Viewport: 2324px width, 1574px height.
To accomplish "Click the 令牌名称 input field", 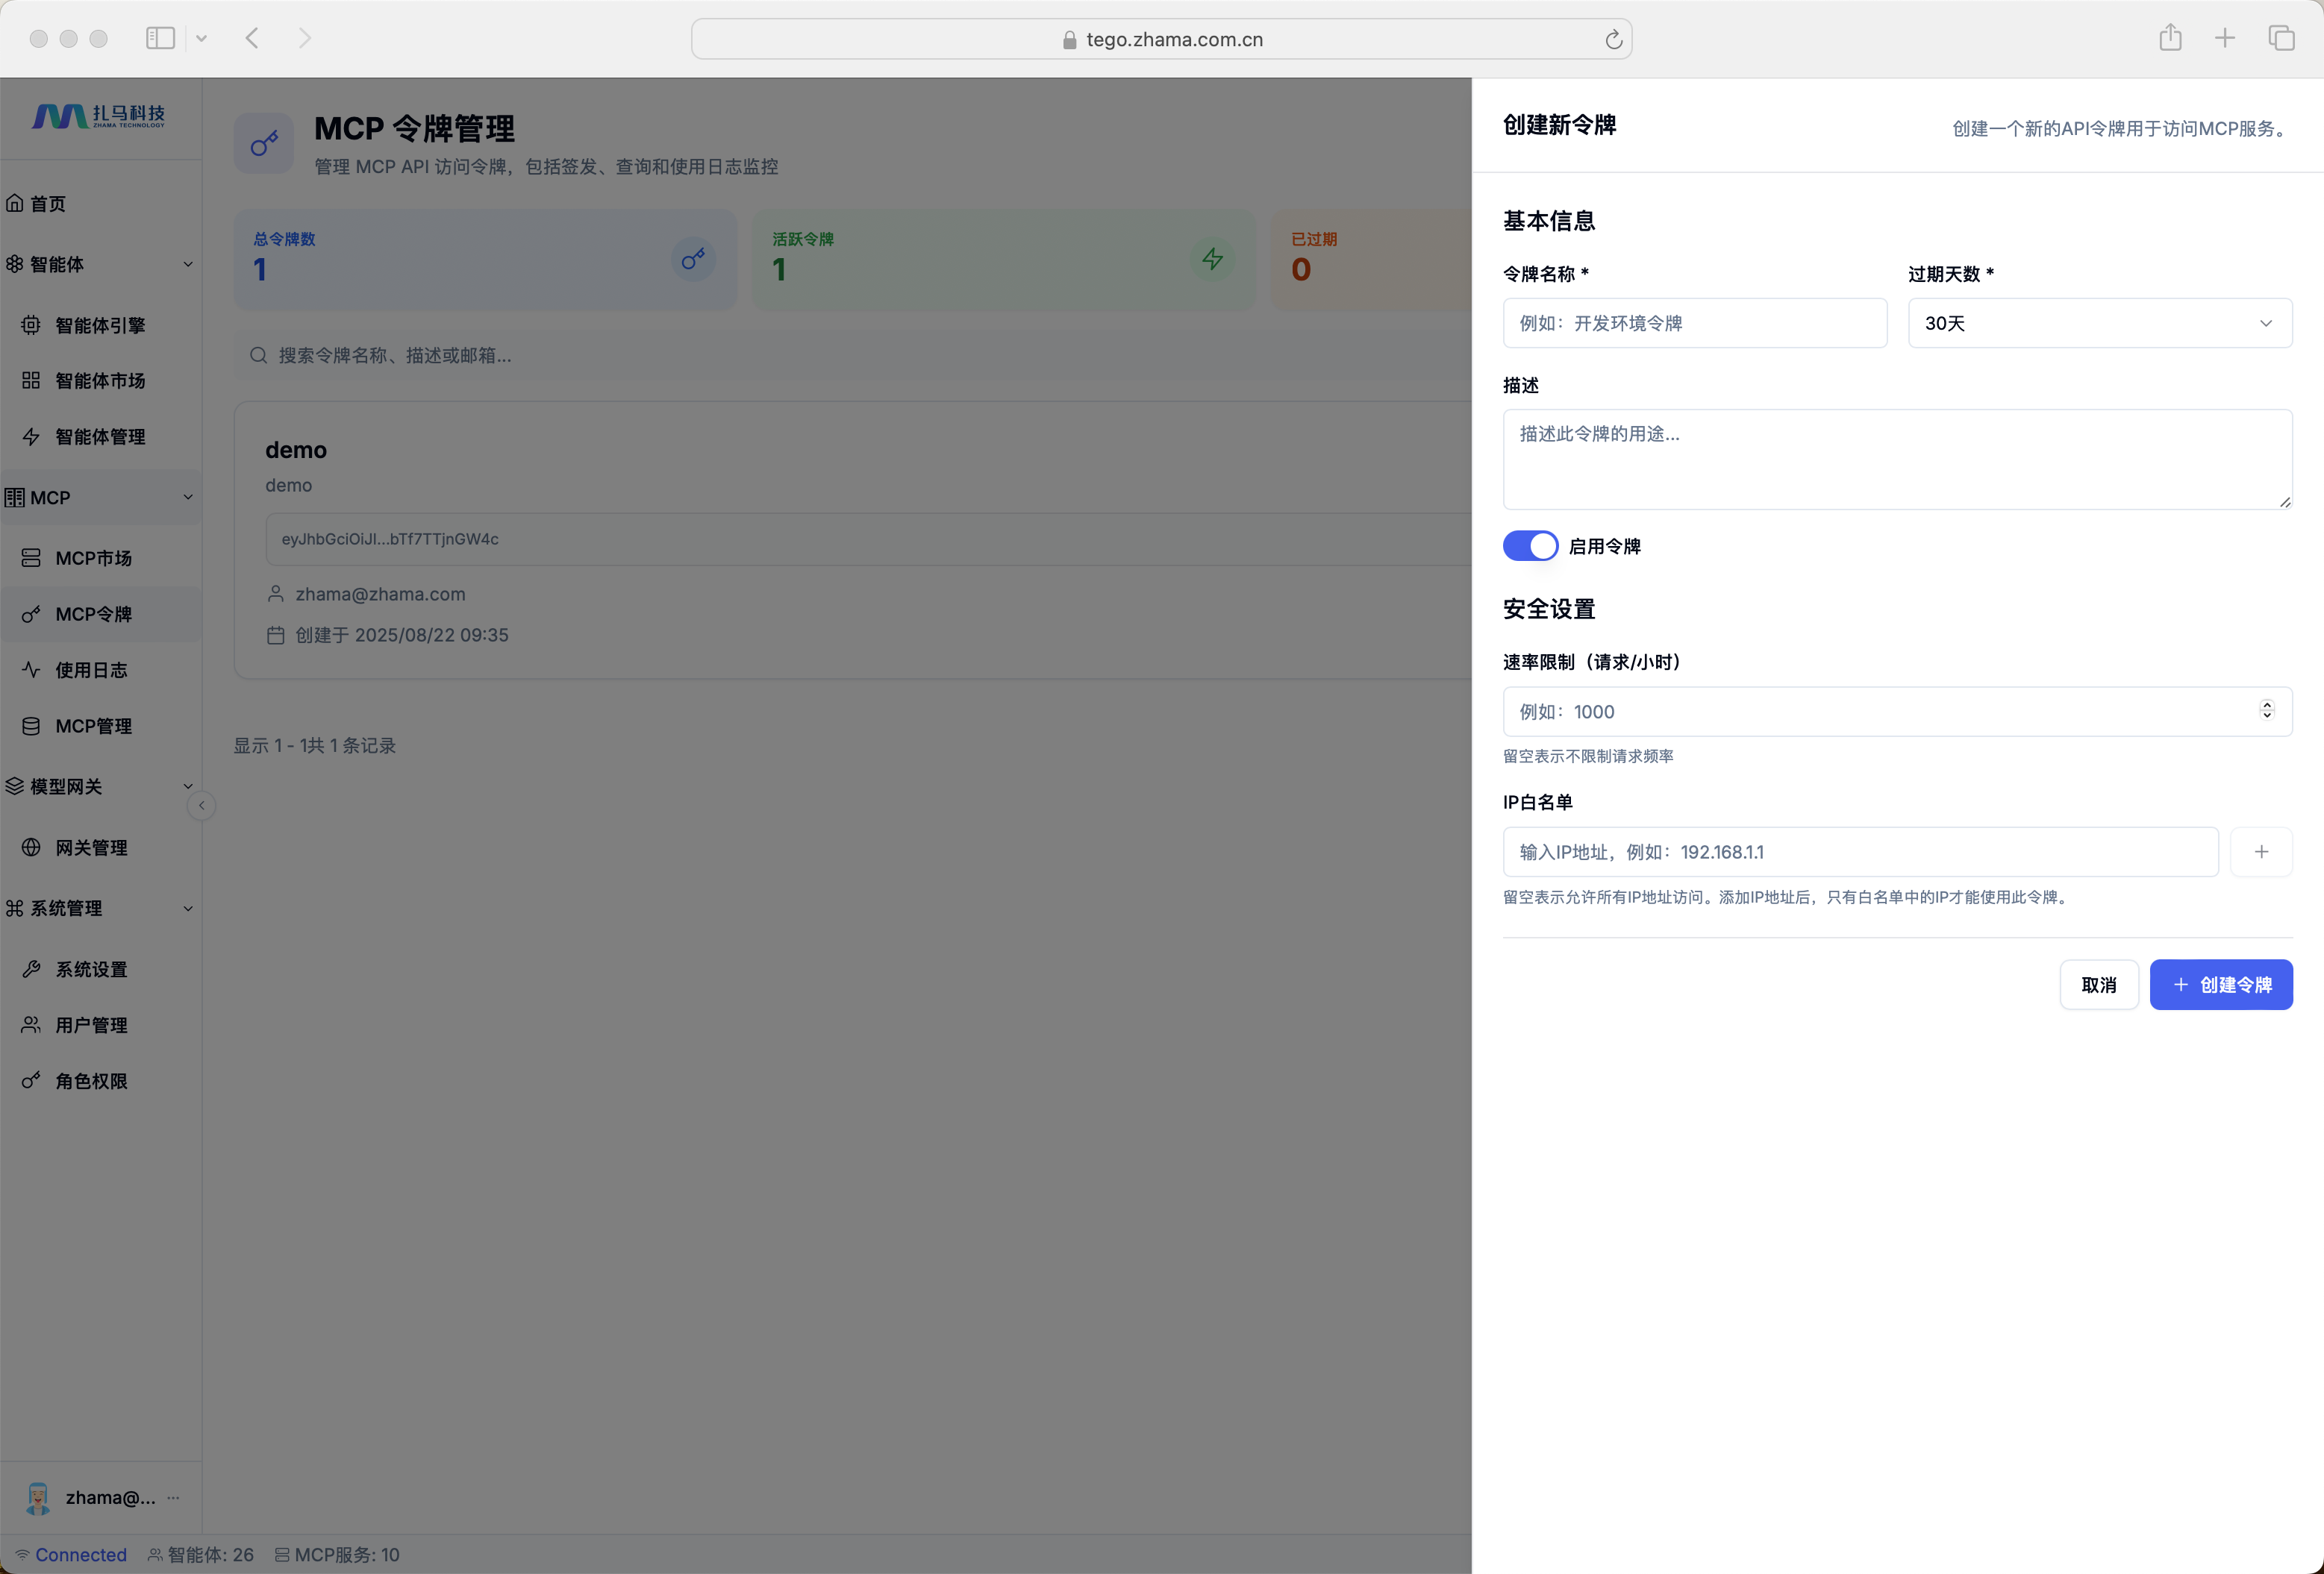I will 1694,323.
